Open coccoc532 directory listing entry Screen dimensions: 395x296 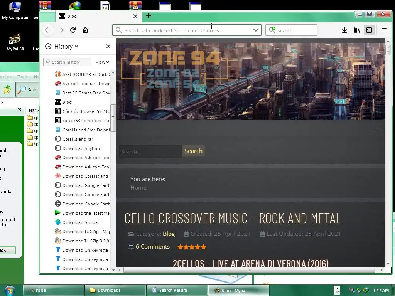point(83,121)
